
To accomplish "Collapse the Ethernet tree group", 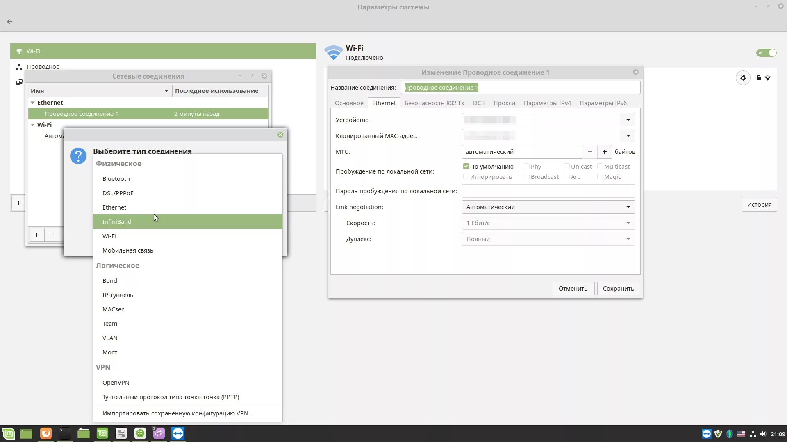I will (x=33, y=103).
